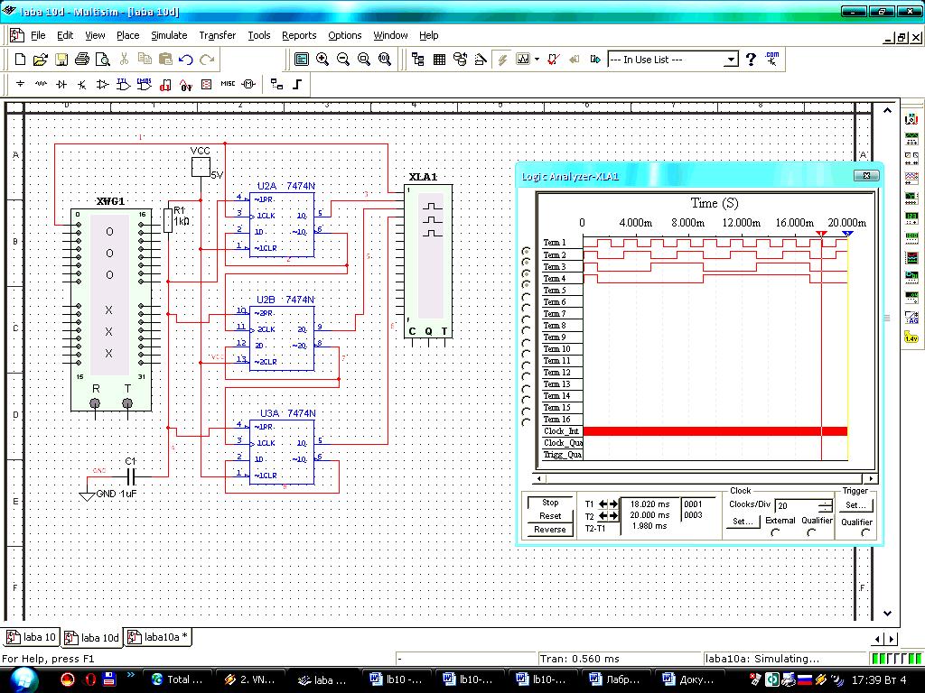Expand the Grapher button dropdown arrow
This screenshot has width=925, height=693.
(537, 60)
